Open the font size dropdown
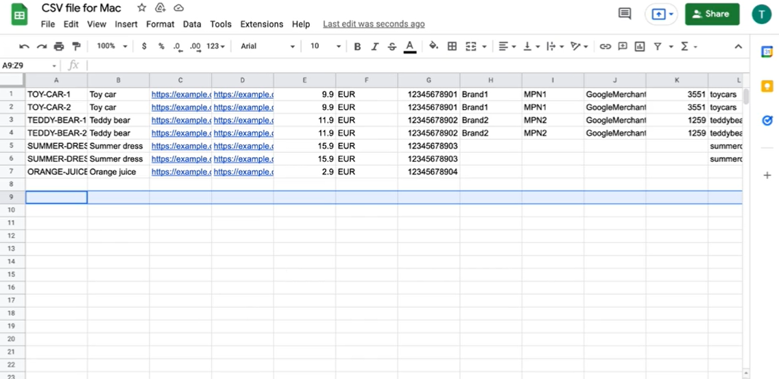This screenshot has height=379, width=779. (x=325, y=47)
